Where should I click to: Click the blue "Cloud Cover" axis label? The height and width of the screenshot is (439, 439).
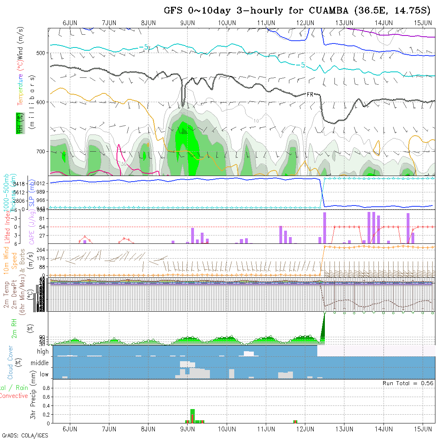coord(10,362)
